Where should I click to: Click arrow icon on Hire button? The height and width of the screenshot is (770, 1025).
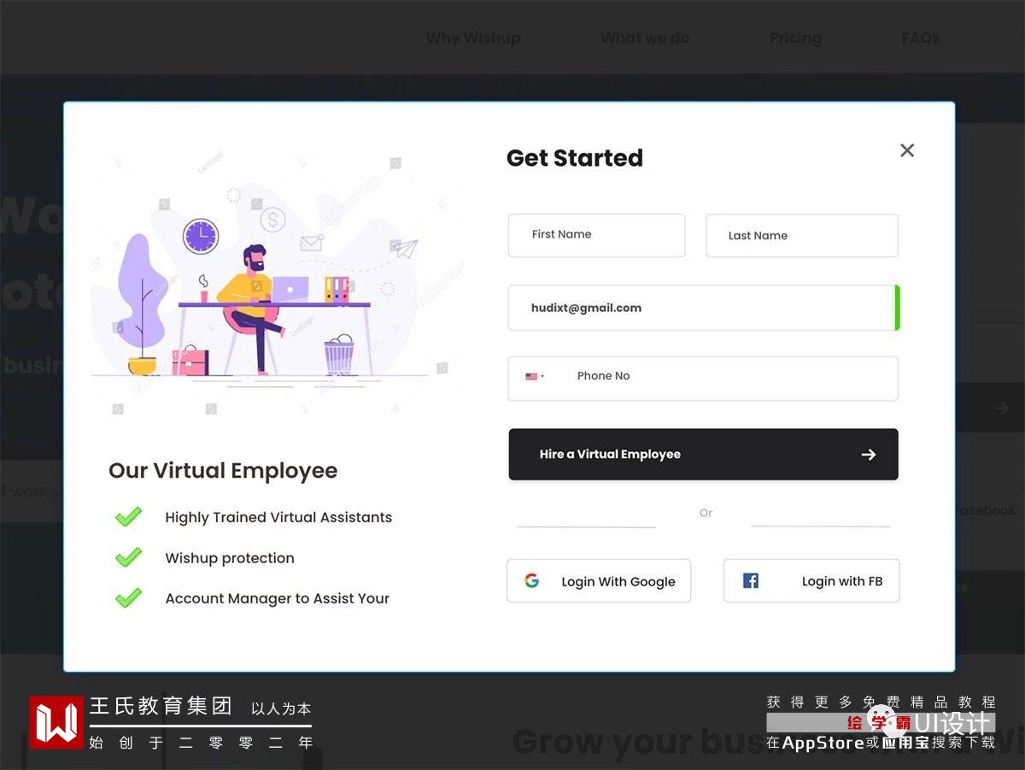pos(869,455)
